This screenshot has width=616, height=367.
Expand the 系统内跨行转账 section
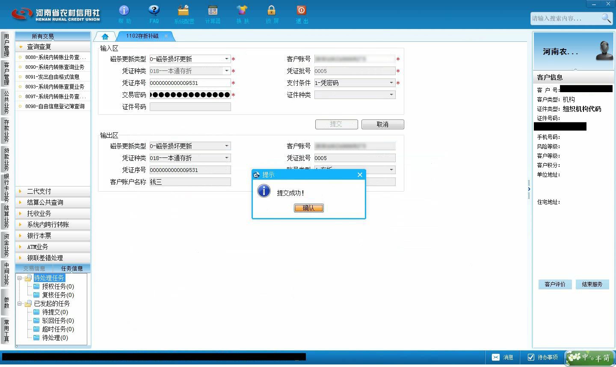[x=53, y=224]
